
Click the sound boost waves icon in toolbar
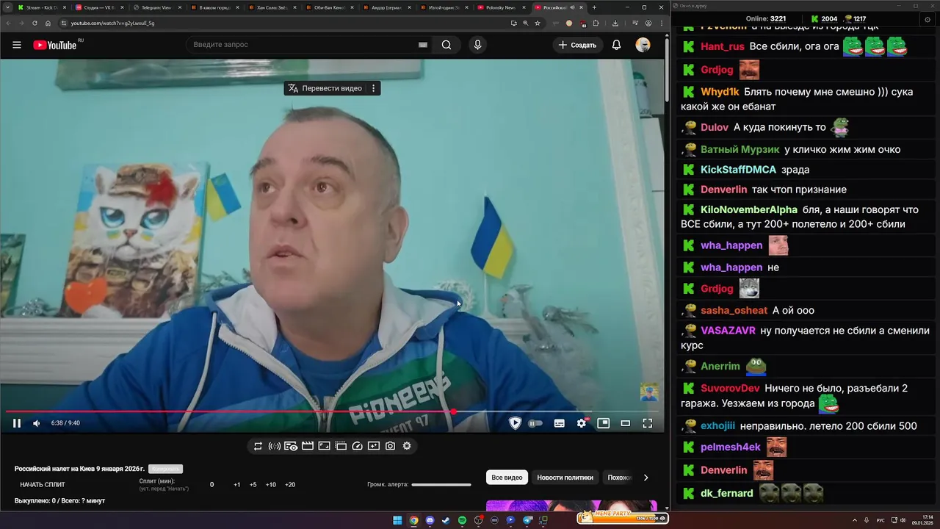point(274,446)
